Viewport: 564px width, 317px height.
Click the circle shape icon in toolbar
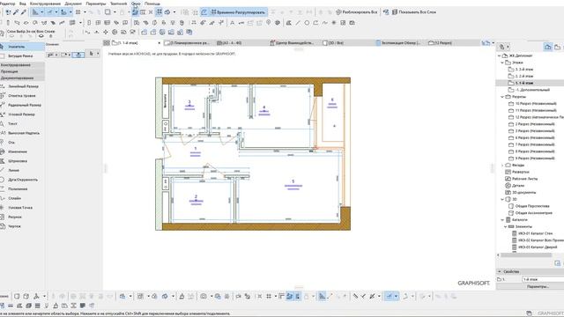click(307, 23)
